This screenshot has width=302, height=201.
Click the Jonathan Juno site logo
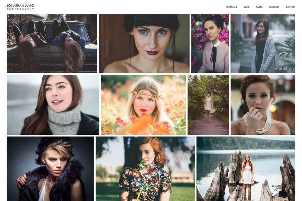click(x=20, y=5)
